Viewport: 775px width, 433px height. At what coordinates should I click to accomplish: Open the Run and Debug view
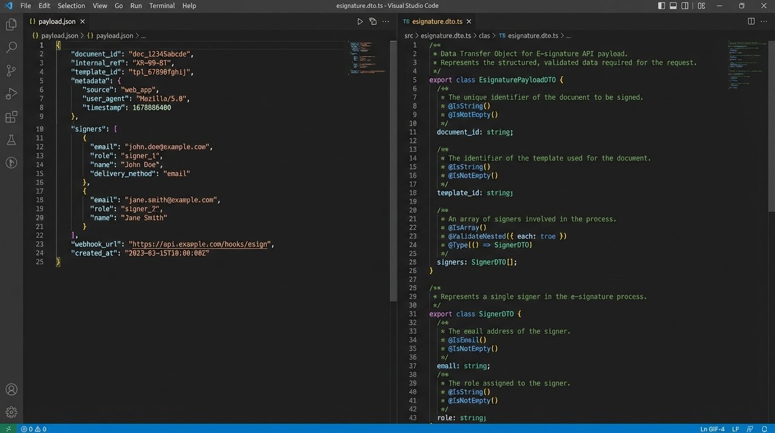11,94
